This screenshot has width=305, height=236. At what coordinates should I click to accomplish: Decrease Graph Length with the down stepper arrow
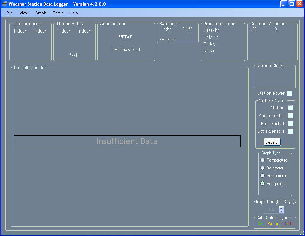click(282, 211)
